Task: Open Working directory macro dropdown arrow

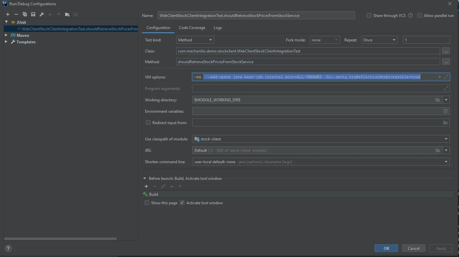Action: point(446,100)
